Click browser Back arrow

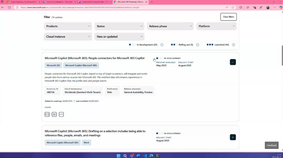click(3, 7)
